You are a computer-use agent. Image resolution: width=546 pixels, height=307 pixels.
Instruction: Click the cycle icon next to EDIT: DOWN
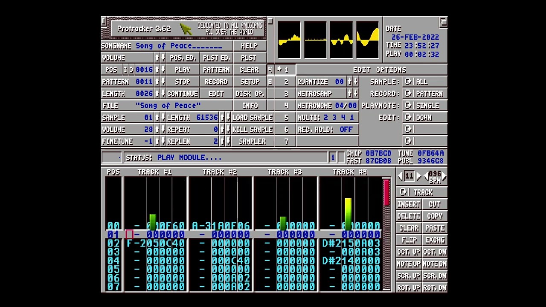click(x=409, y=118)
